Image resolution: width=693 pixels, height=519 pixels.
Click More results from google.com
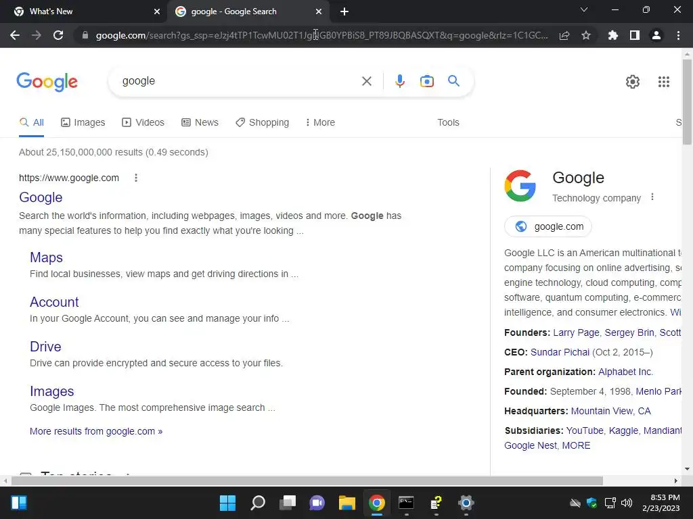pyautogui.click(x=96, y=431)
